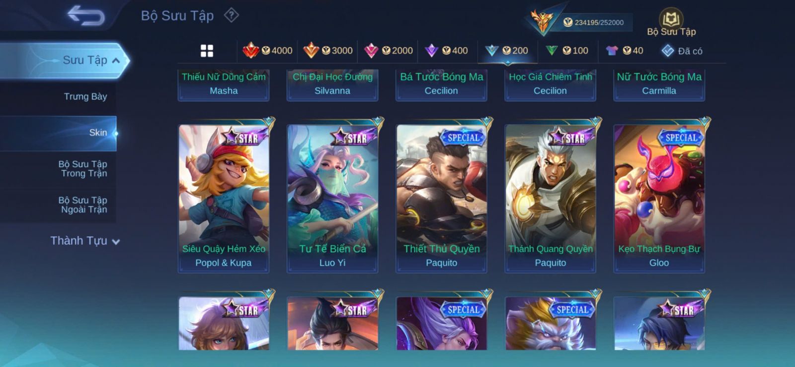The height and width of the screenshot is (367, 795).
Task: Show all skins with grid icon
Action: tap(207, 51)
